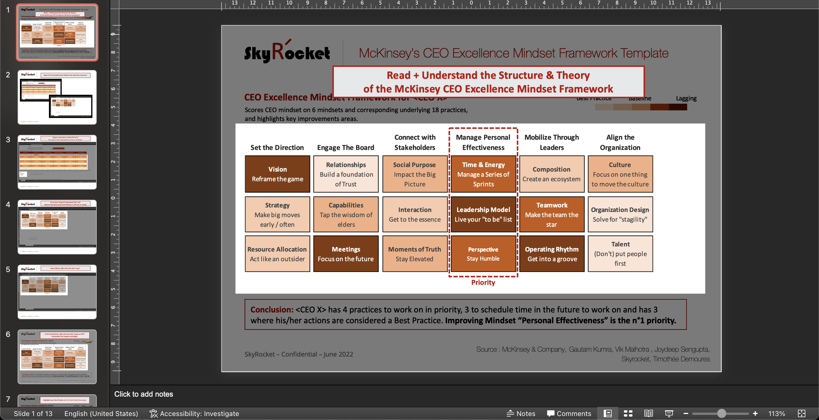Open Accessibility: Investigate checker
Screen dimensions: 819x420
click(194, 413)
